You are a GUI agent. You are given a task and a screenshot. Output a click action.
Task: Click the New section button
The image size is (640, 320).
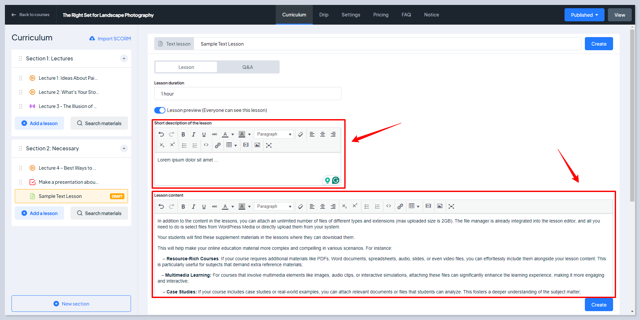click(x=71, y=304)
